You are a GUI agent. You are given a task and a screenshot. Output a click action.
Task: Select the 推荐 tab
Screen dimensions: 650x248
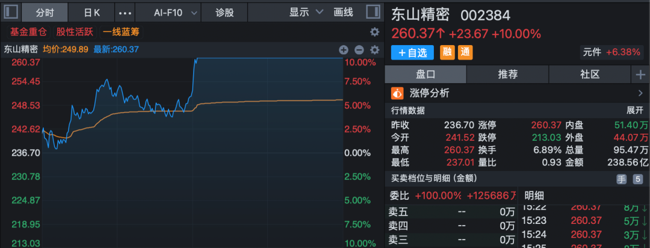click(508, 75)
